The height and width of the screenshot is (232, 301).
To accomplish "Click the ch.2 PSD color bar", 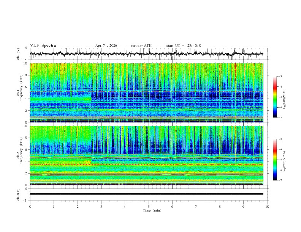I will click(x=275, y=160).
